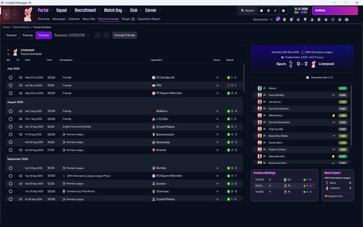Select the radio button for Burnley fixture
Screen dimensions: 363x227
coord(10,168)
